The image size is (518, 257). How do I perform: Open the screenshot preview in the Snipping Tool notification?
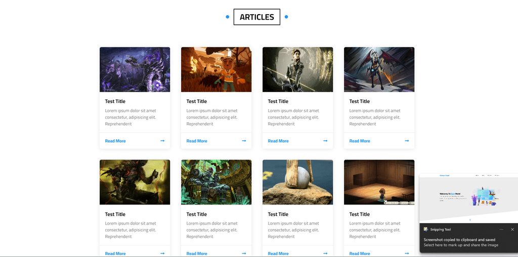469,198
